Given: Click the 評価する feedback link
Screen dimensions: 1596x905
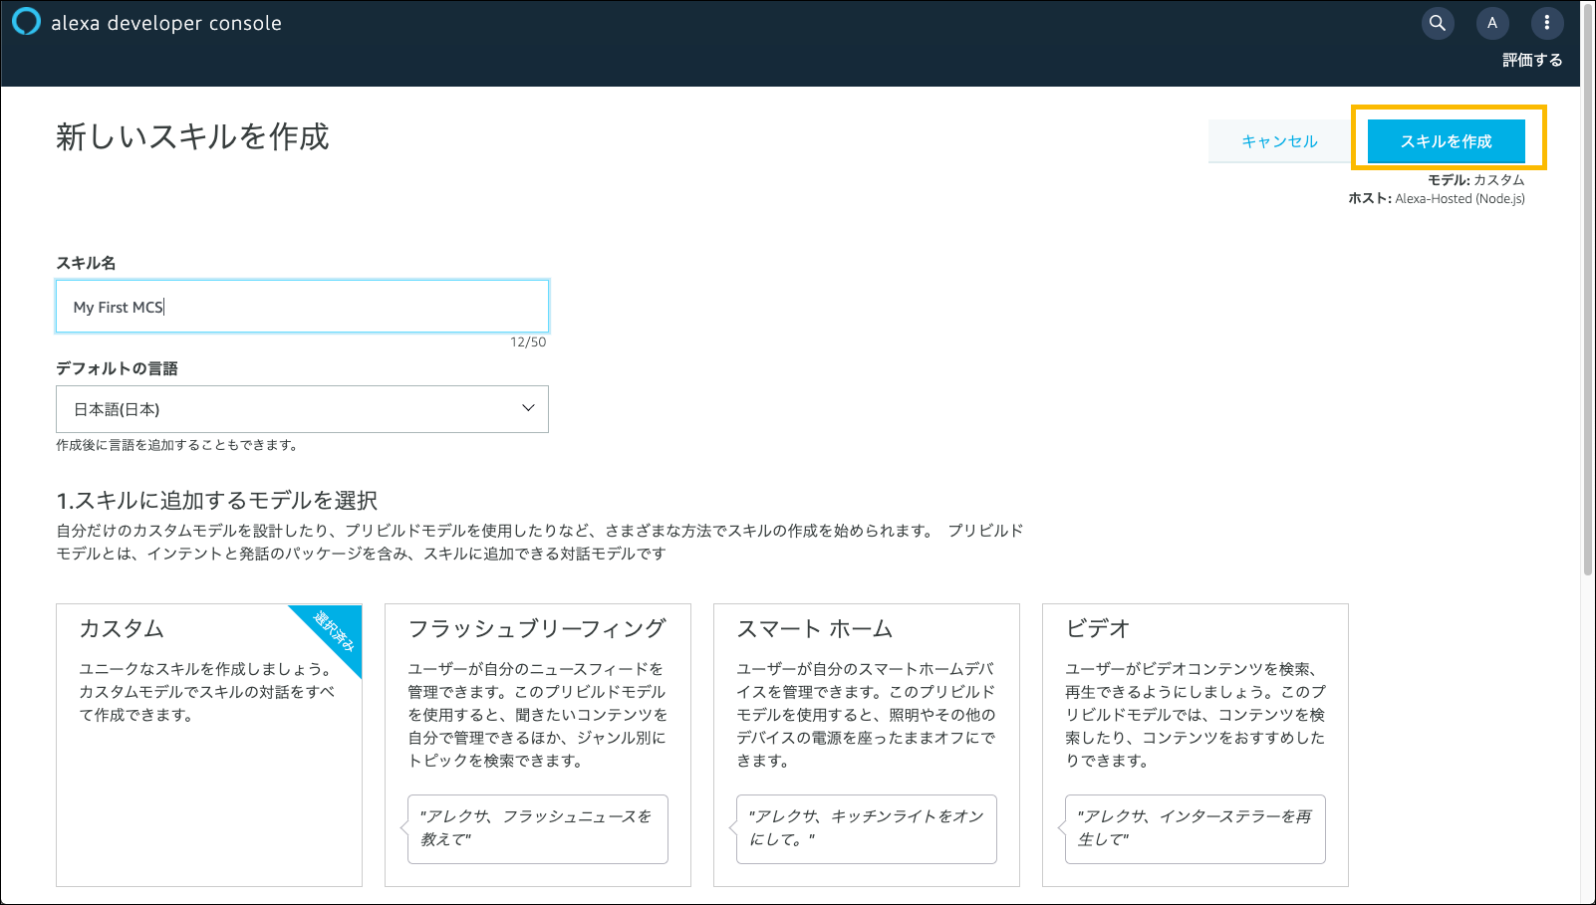Looking at the screenshot, I should tap(1531, 60).
